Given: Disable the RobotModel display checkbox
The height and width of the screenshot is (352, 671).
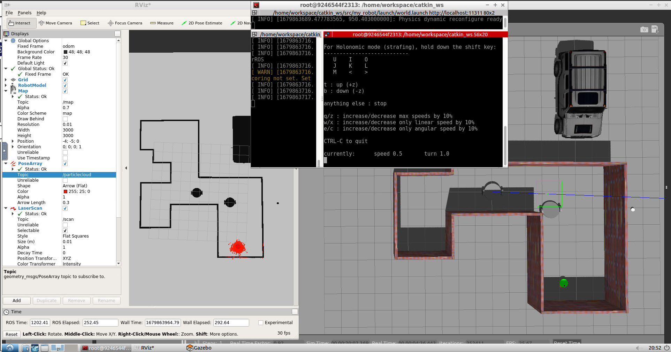Looking at the screenshot, I should click(x=65, y=85).
